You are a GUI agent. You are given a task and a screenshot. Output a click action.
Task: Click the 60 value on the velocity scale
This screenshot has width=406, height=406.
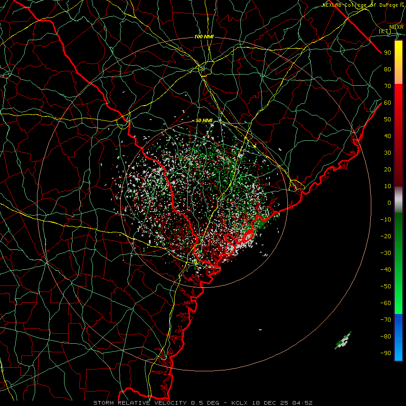388,103
